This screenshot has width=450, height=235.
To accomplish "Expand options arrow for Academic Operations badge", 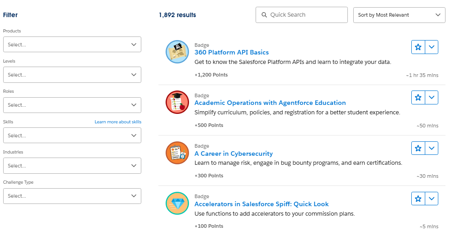I will coord(432,98).
